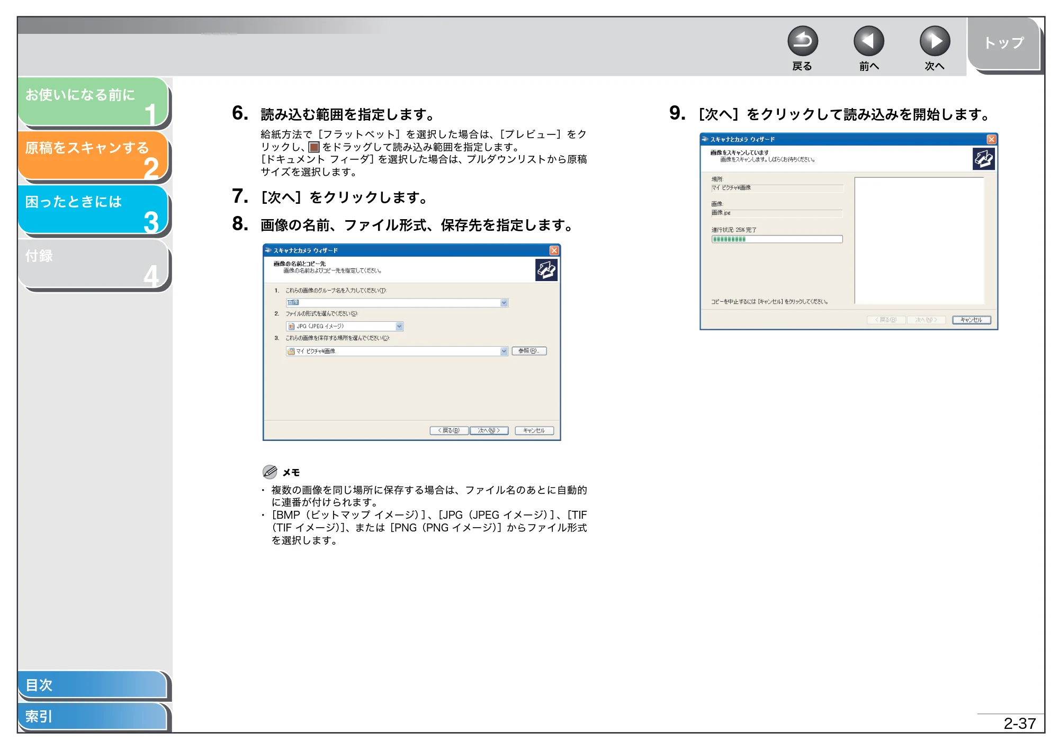The height and width of the screenshot is (749, 1059).
Task: Open chapter 3 困ったときには tab
Action: [x=93, y=210]
